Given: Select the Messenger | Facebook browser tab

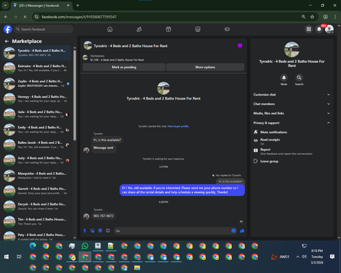Looking at the screenshot, I should 42,5.
